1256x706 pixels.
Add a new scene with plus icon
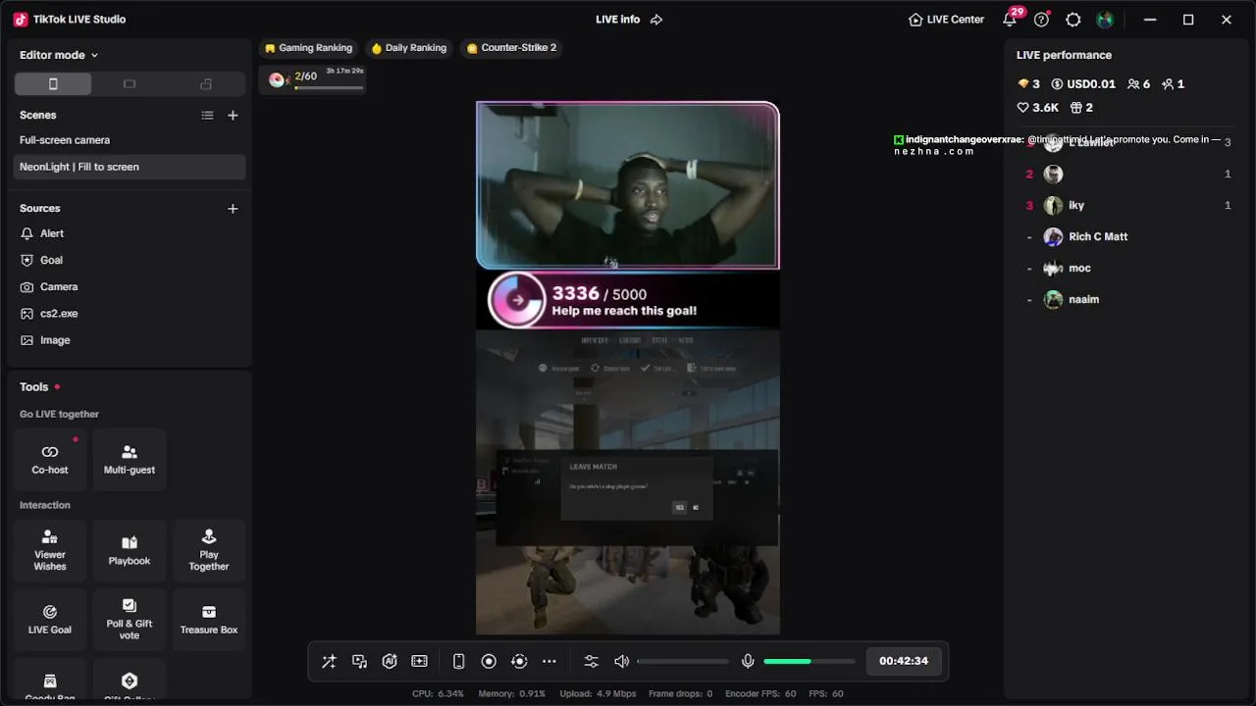click(x=233, y=115)
